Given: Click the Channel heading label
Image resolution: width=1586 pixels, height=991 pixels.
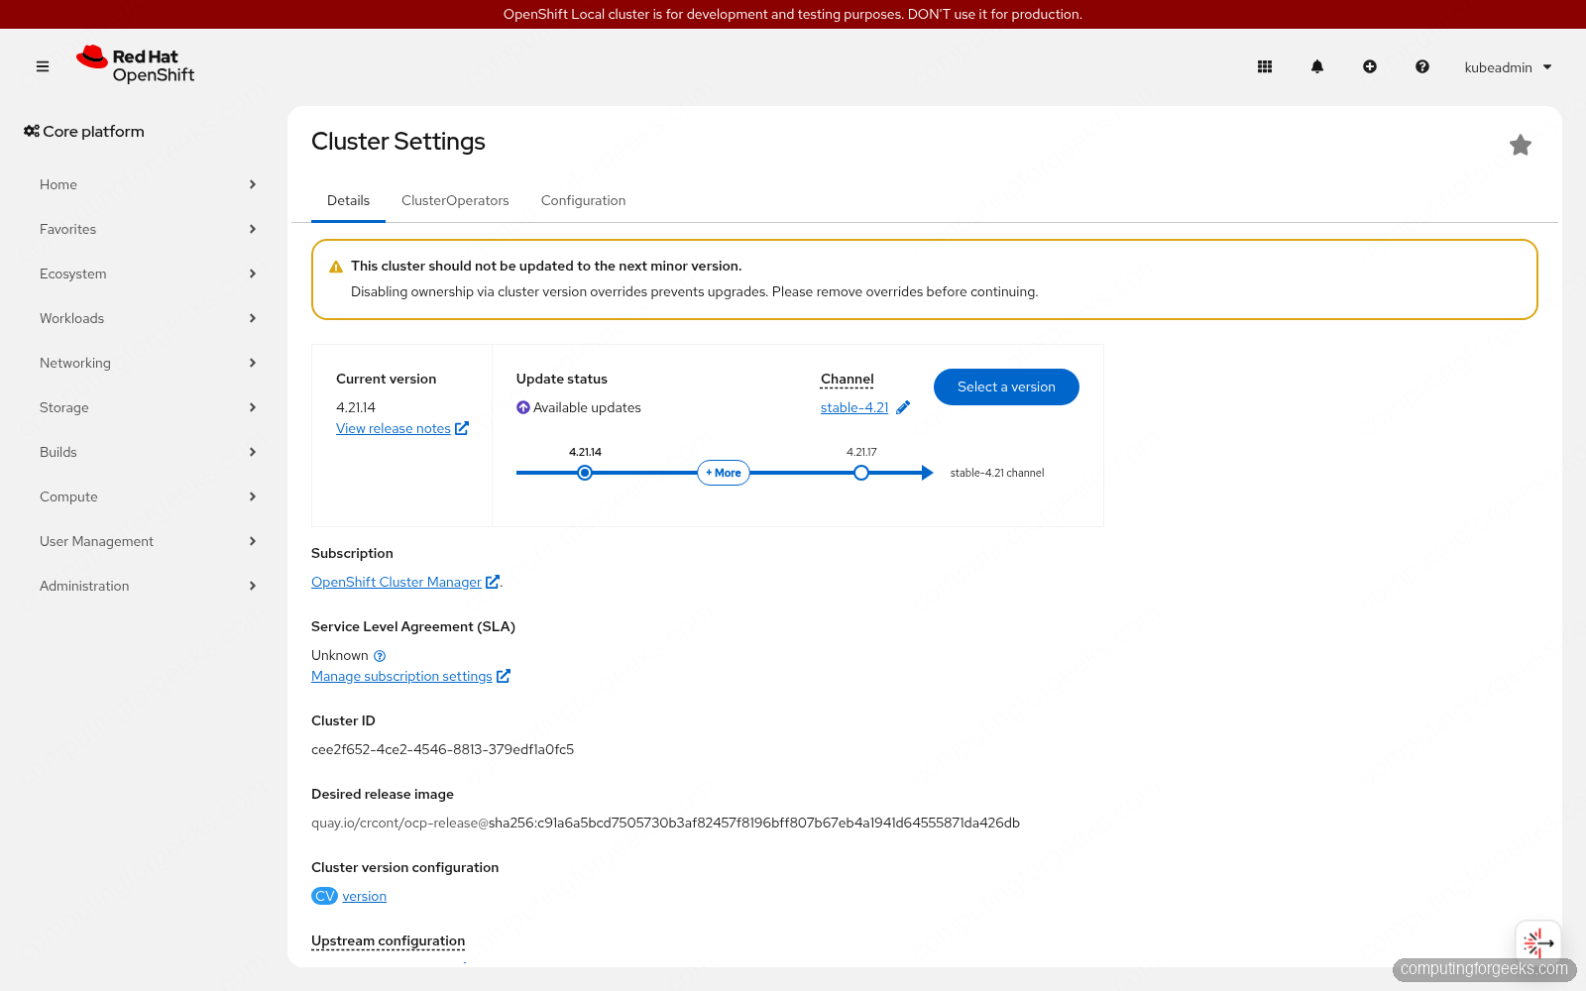Looking at the screenshot, I should (x=848, y=379).
